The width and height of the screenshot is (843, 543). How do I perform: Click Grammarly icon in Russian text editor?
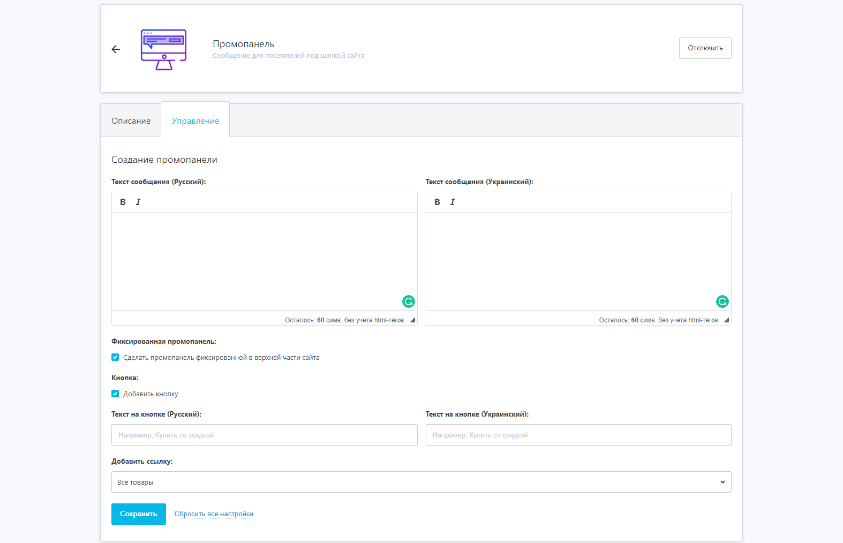coord(409,301)
